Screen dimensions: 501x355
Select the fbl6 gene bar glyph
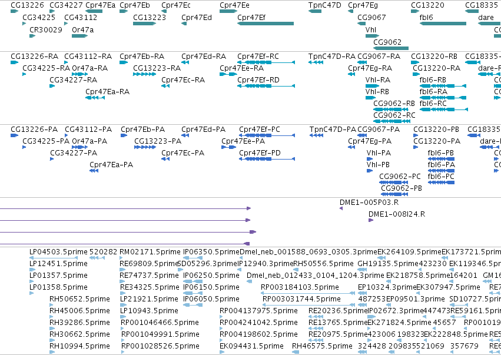pos(443,24)
